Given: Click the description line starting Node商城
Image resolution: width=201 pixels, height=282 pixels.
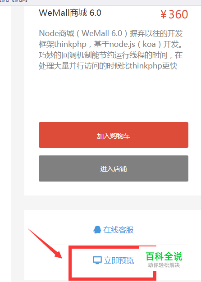Looking at the screenshot, I should coord(111,33).
